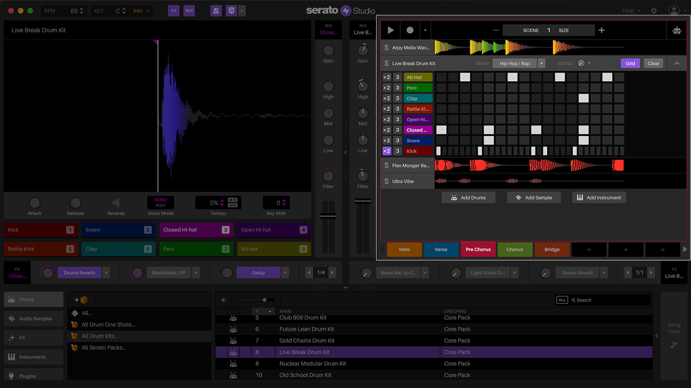
Task: Add a new scene with plus
Action: coord(602,30)
